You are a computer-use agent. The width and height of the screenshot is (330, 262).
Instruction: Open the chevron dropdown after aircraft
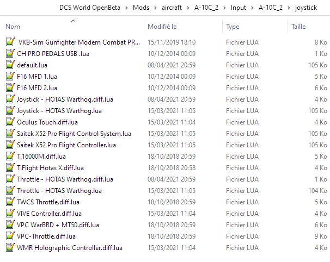click(190, 8)
